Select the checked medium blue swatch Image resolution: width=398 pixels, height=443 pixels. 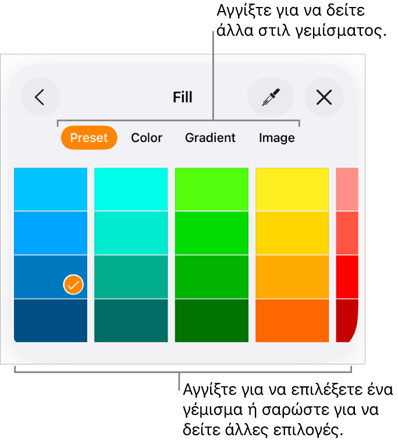(51, 277)
